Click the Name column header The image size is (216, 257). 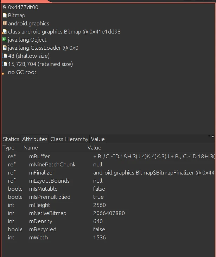pyautogui.click(x=31, y=148)
